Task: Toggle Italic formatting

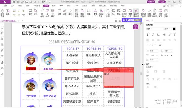Action: tap(153, 35)
